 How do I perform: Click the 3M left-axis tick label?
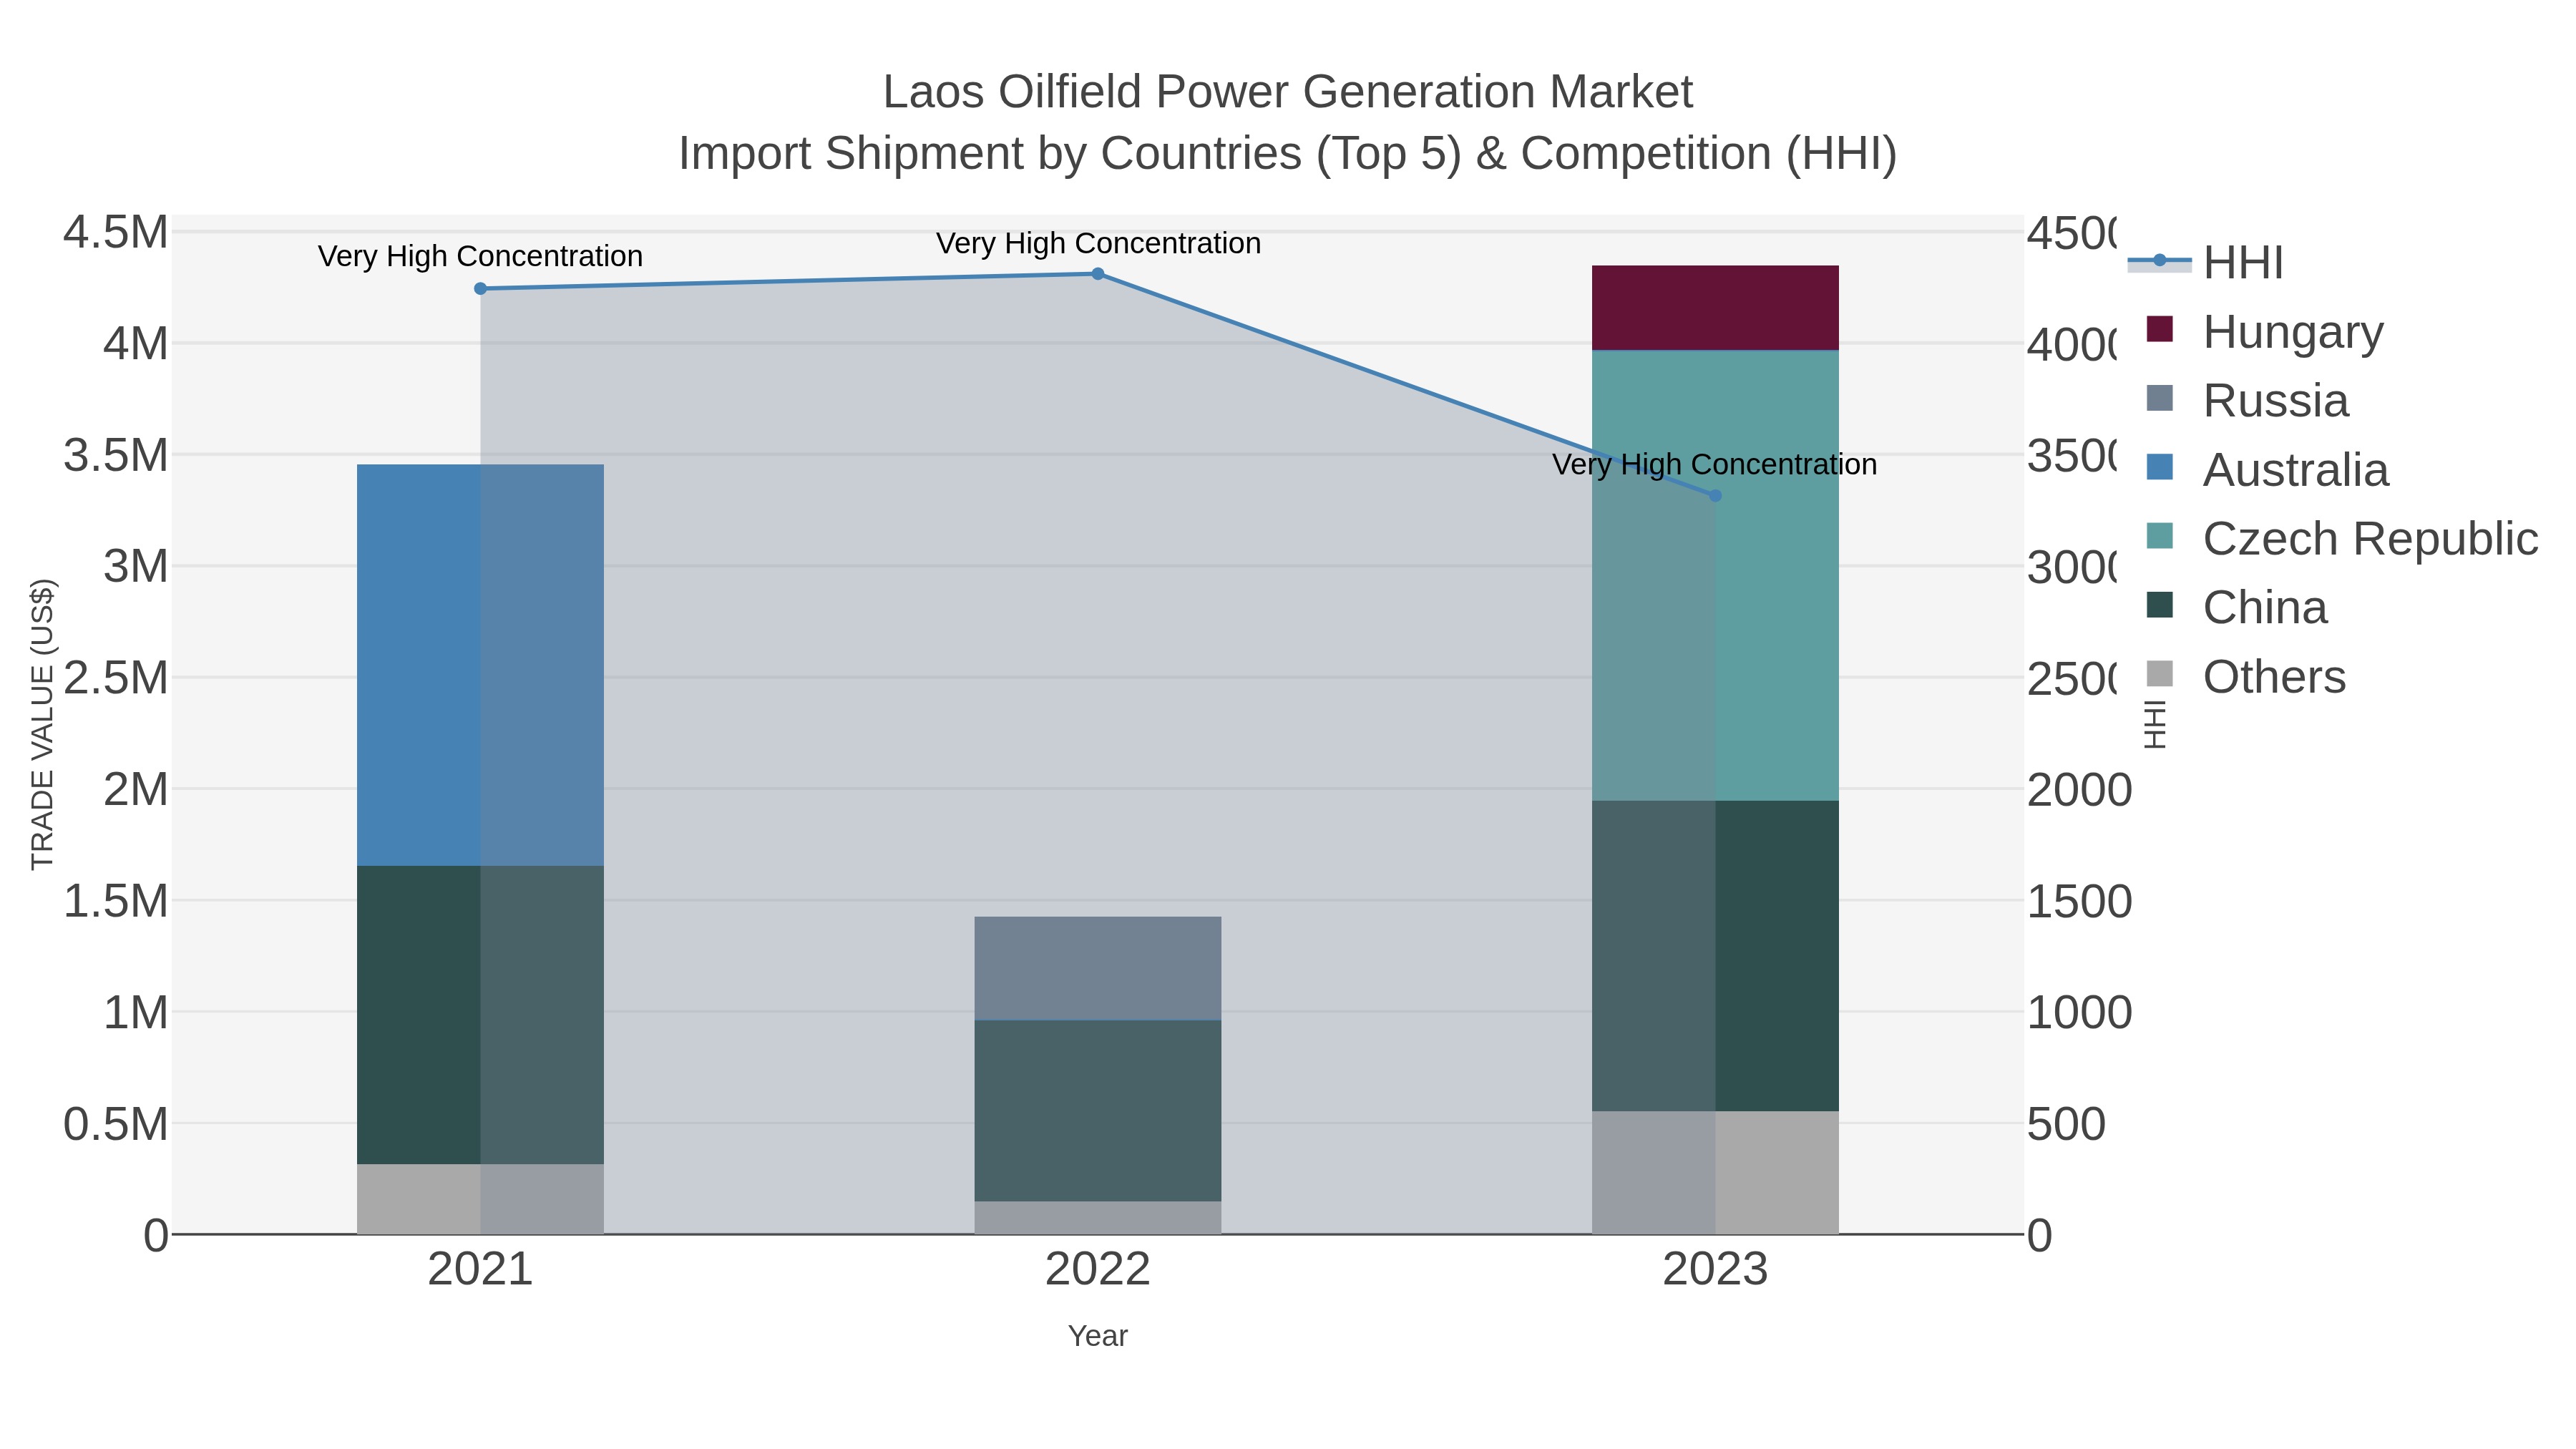[x=136, y=566]
